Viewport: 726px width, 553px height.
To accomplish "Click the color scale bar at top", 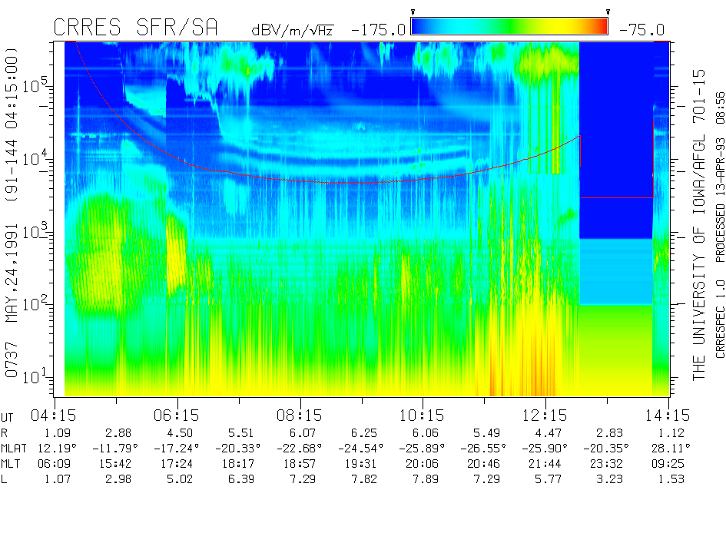I will click(509, 27).
